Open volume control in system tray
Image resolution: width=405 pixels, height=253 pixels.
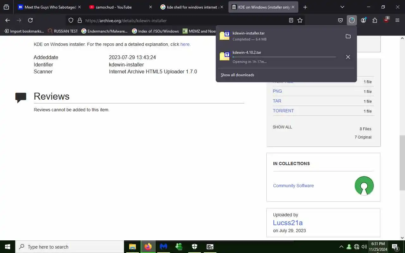(x=364, y=247)
